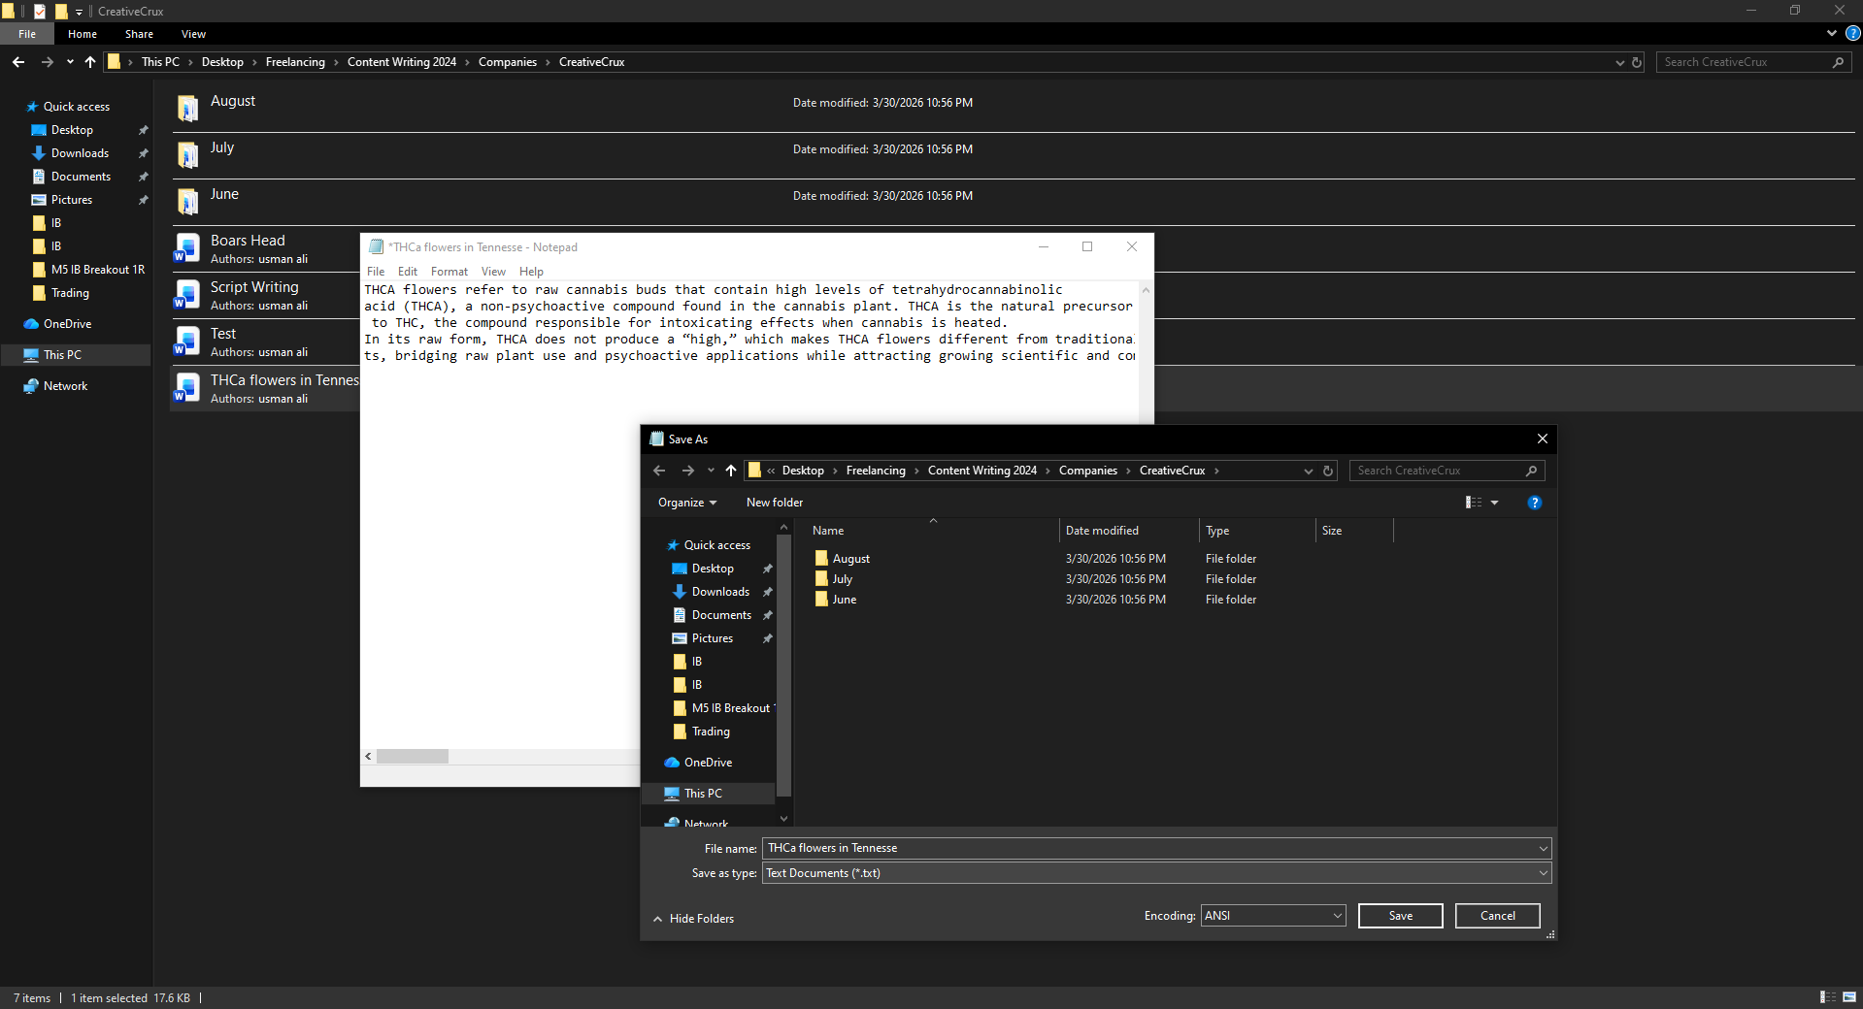Select August folder in File Explorer

pyautogui.click(x=1014, y=107)
